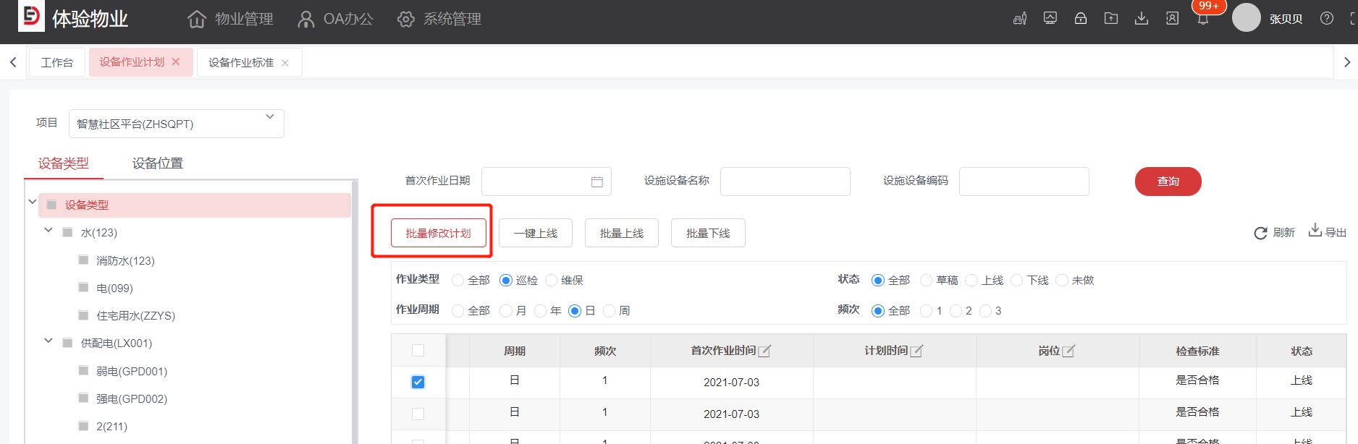The image size is (1358, 444).
Task: Open 物业管理 menu
Action: click(x=230, y=20)
